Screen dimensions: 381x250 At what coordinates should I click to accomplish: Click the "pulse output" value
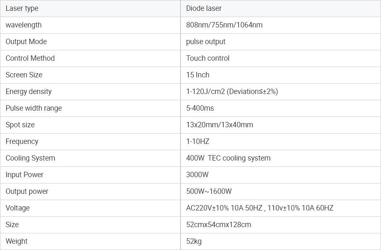pyautogui.click(x=206, y=42)
